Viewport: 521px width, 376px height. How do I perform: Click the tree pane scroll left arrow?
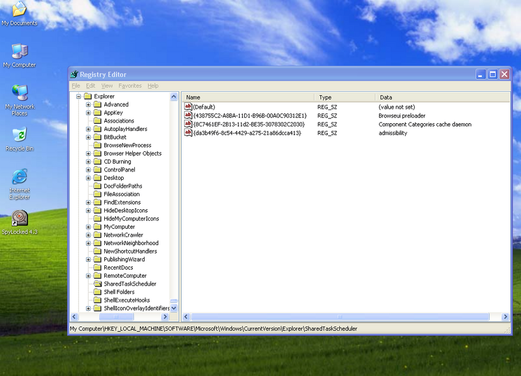click(74, 317)
